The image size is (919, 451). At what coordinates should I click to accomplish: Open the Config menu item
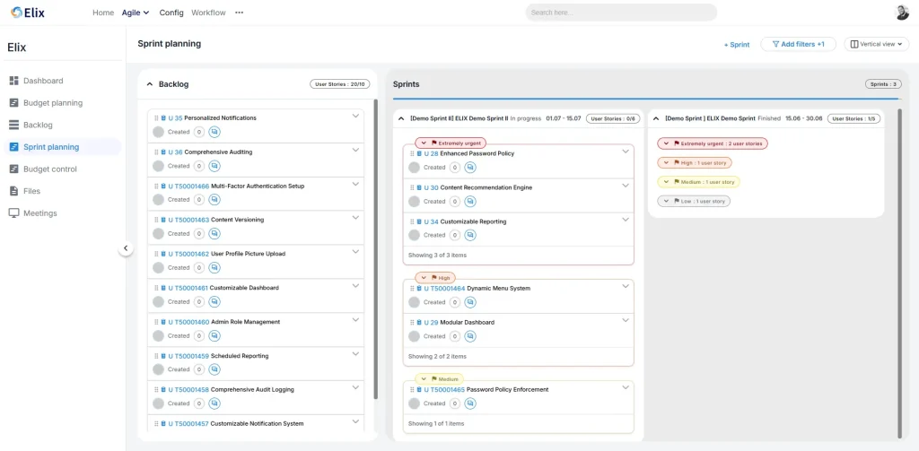(171, 13)
